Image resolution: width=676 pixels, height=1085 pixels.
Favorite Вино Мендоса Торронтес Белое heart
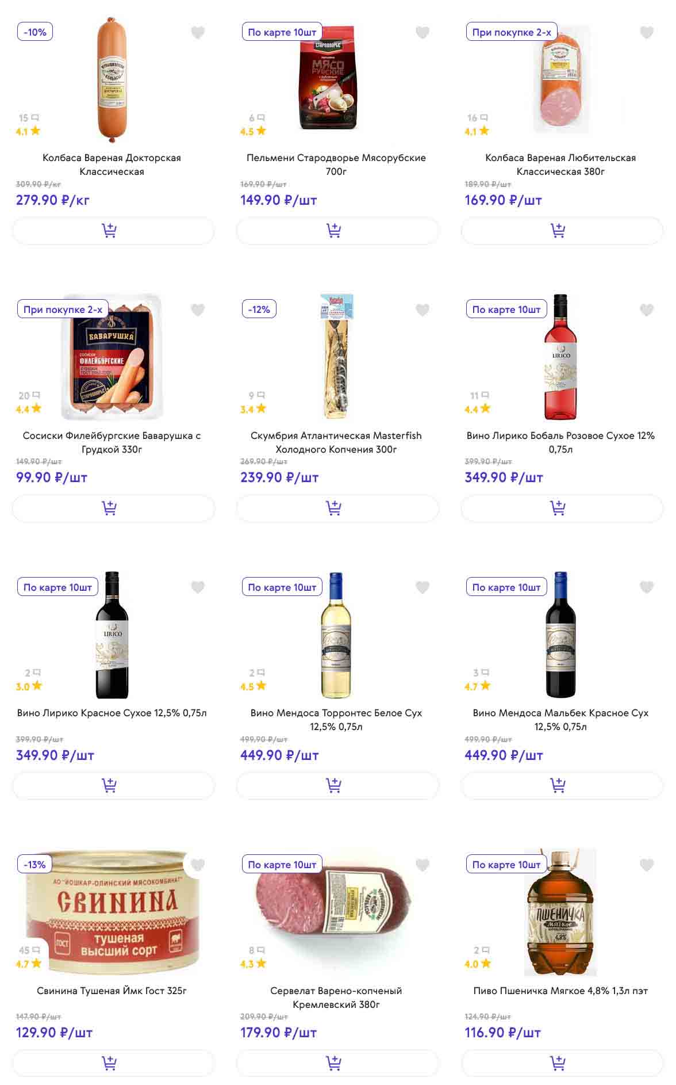pyautogui.click(x=422, y=587)
